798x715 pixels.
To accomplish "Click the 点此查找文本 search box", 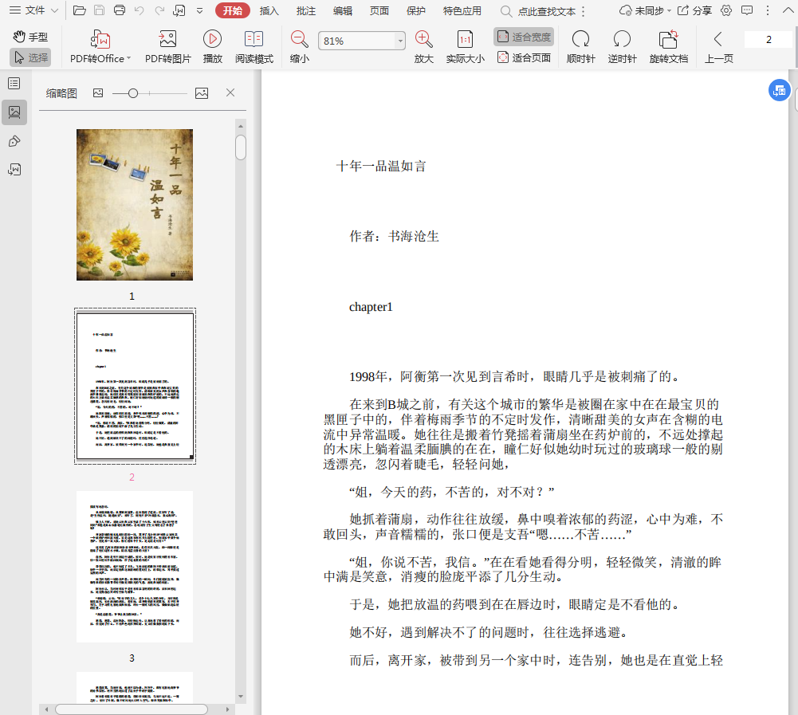I will tap(540, 11).
